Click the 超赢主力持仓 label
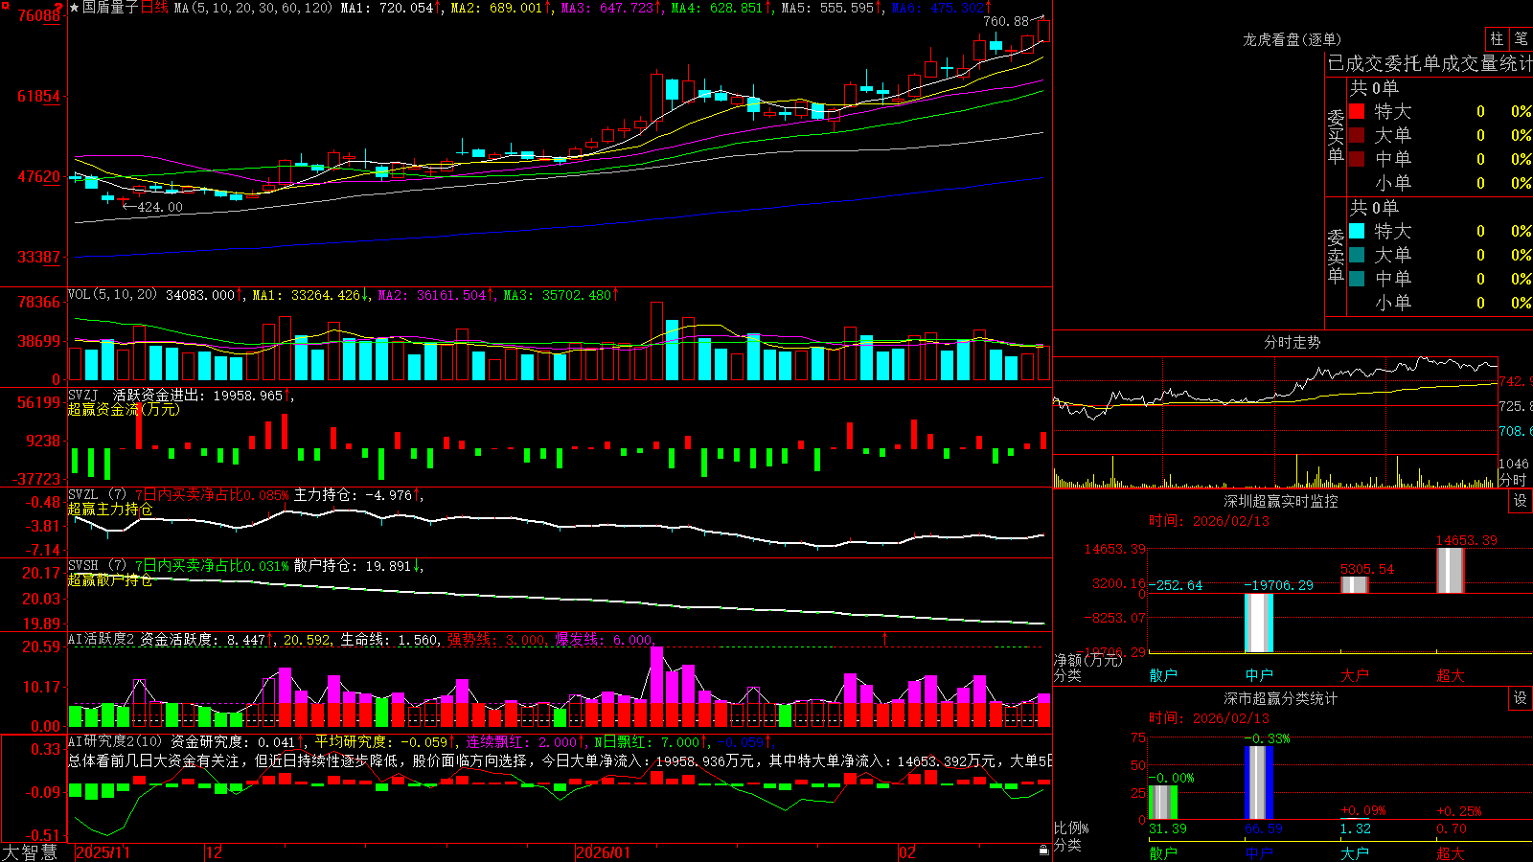The height and width of the screenshot is (862, 1533). coord(110,509)
